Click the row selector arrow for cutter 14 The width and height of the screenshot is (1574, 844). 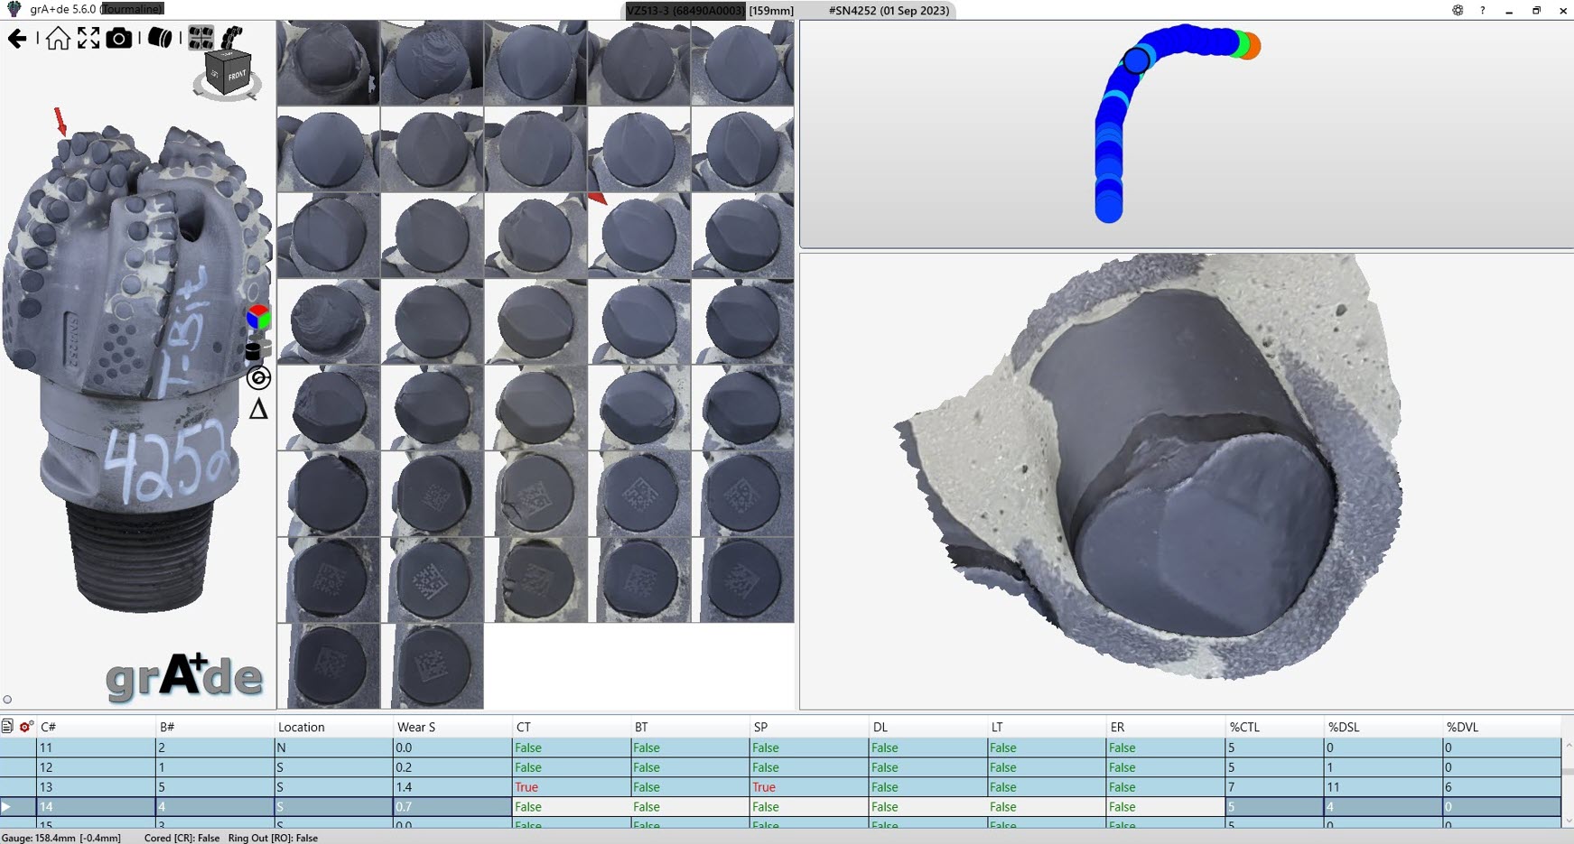click(x=7, y=807)
